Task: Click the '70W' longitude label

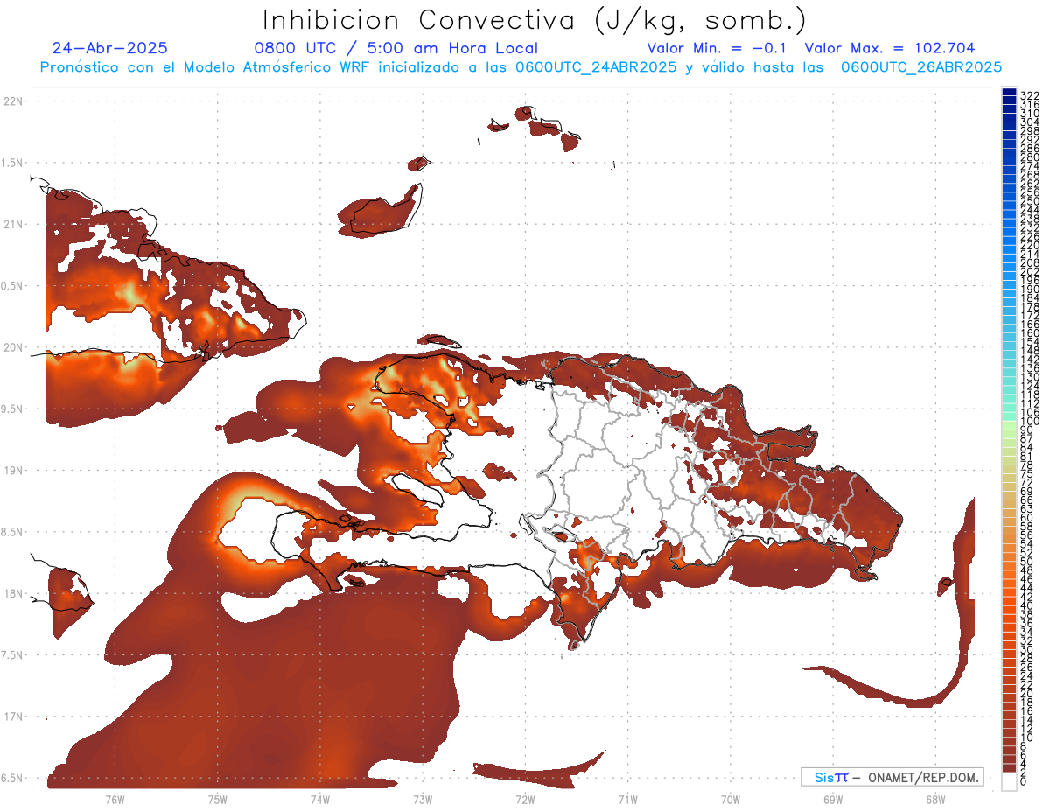Action: coord(730,799)
